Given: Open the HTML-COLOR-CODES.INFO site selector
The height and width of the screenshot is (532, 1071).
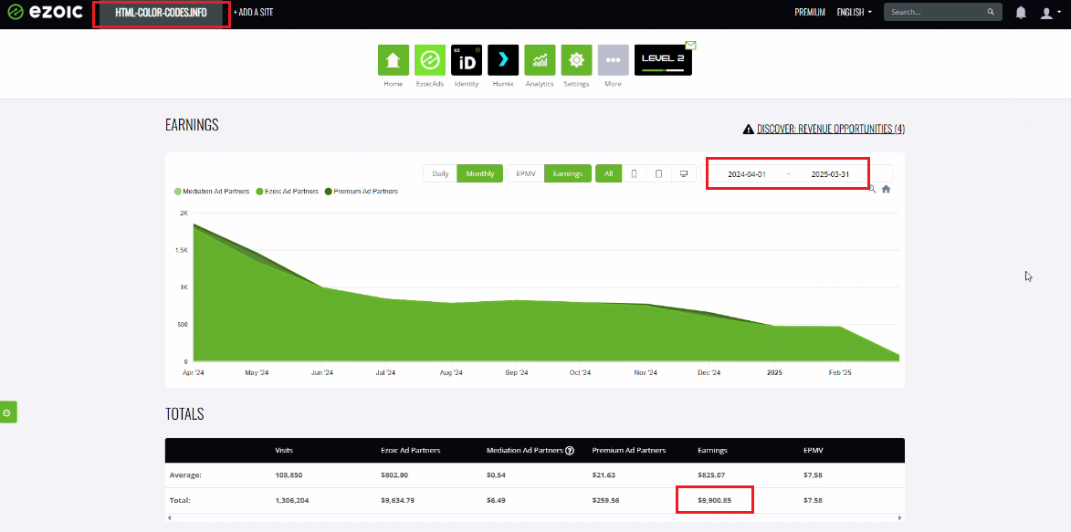Looking at the screenshot, I should pyautogui.click(x=162, y=13).
